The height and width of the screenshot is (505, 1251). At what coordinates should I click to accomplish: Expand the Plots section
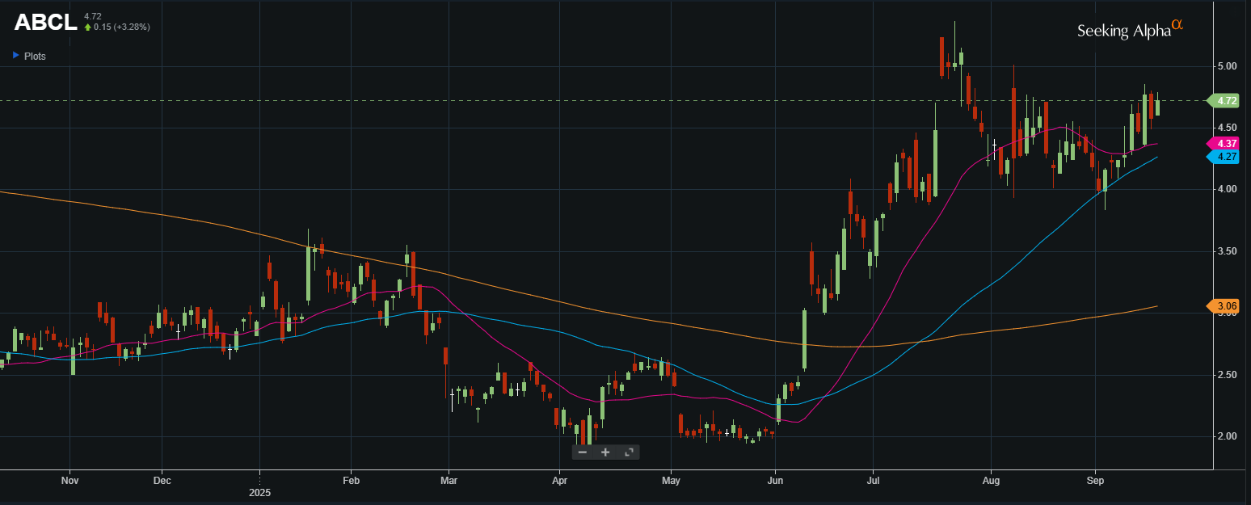(x=29, y=57)
